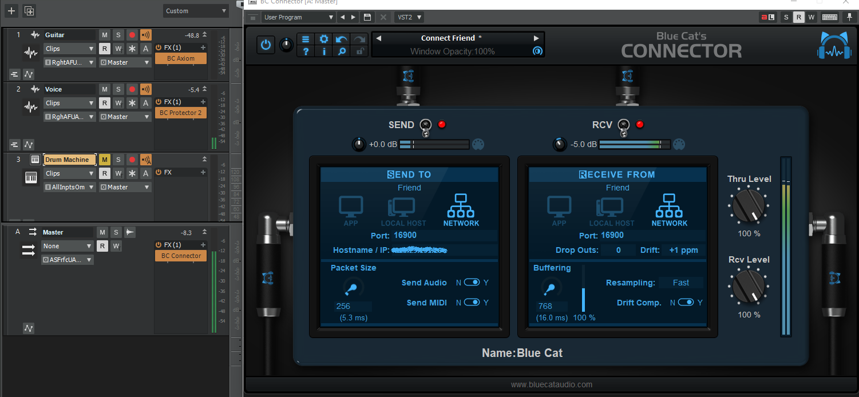Viewport: 859px width, 397px height.
Task: Select NETWORK in Receive From panel
Action: click(670, 210)
